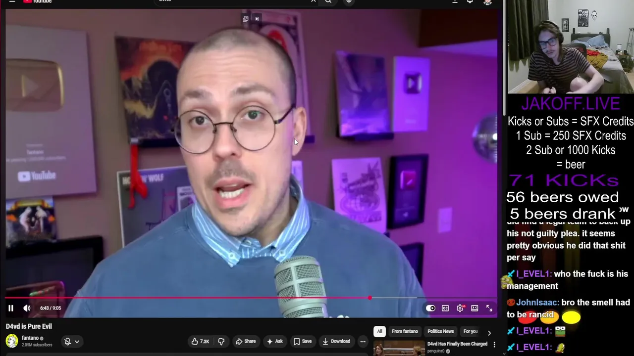The height and width of the screenshot is (356, 634).
Task: Click the miniplayer overlay icon atop video
Action: click(x=246, y=19)
